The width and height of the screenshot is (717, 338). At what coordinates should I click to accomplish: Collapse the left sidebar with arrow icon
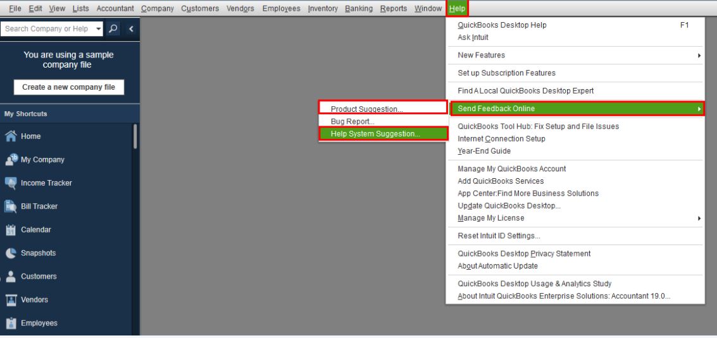point(131,29)
